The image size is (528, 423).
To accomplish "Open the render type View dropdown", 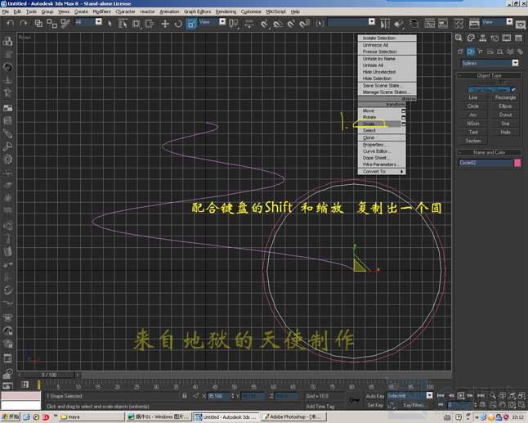I will click(x=509, y=22).
